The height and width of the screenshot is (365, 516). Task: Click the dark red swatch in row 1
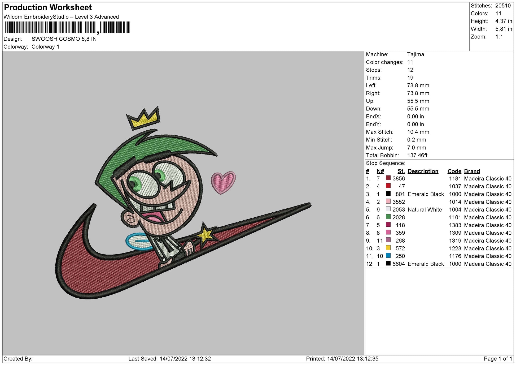(388, 178)
